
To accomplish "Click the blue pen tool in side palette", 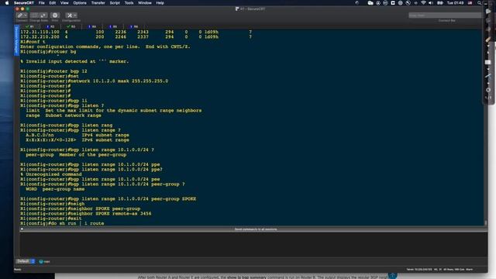I will 487,76.
